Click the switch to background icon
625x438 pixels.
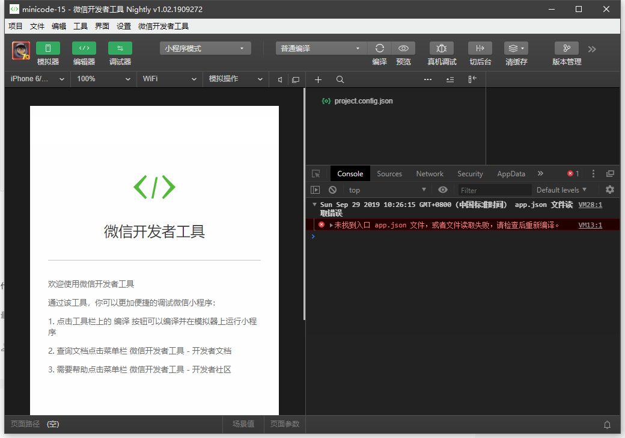point(480,48)
